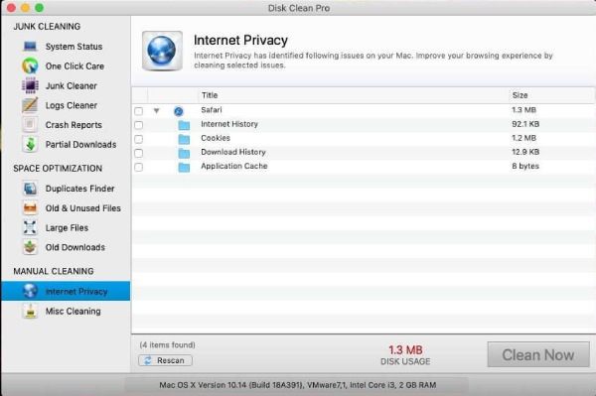The image size is (596, 396).
Task: Collapse the Safari disclosure triangle
Action: (x=156, y=111)
